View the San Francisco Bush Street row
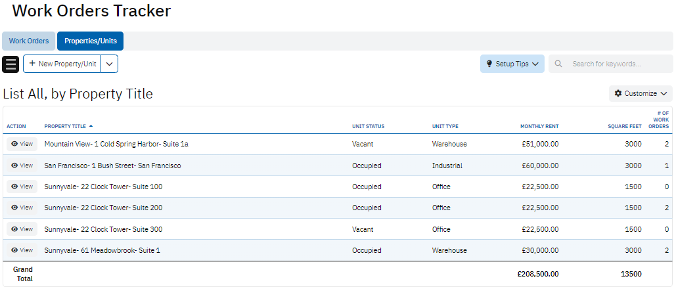The image size is (674, 289). [x=22, y=166]
